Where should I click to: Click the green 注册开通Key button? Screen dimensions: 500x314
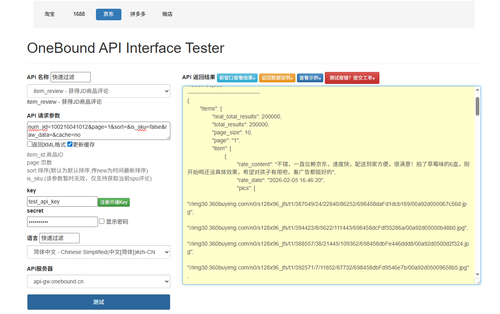click(x=114, y=202)
